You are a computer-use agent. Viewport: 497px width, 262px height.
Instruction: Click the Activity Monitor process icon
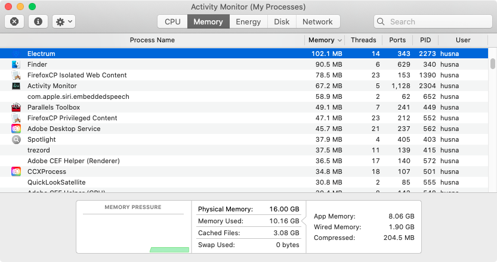[x=16, y=86]
